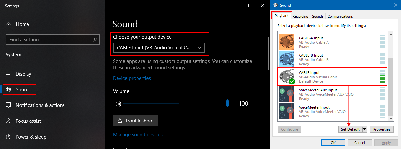401x149 pixels.
Task: Switch to the Sounds tab
Action: (318, 16)
